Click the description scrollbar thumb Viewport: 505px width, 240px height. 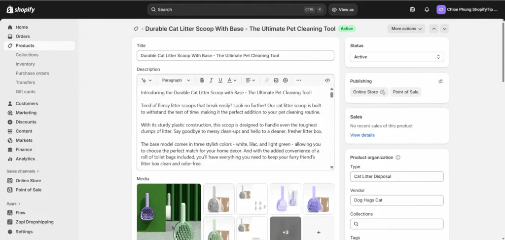tap(332, 95)
